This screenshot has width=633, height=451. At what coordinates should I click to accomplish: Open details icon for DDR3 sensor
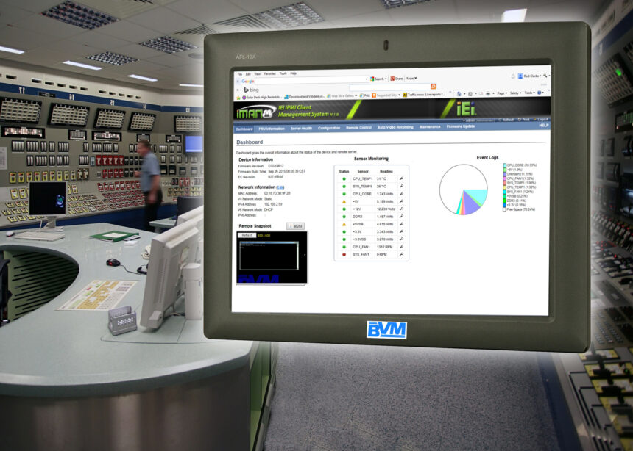401,217
